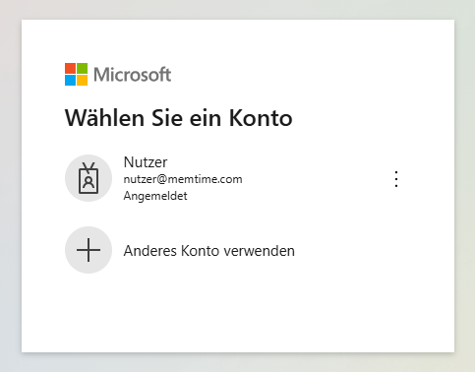
Task: Click the blank space in the Nutzer account row
Action: [315, 178]
